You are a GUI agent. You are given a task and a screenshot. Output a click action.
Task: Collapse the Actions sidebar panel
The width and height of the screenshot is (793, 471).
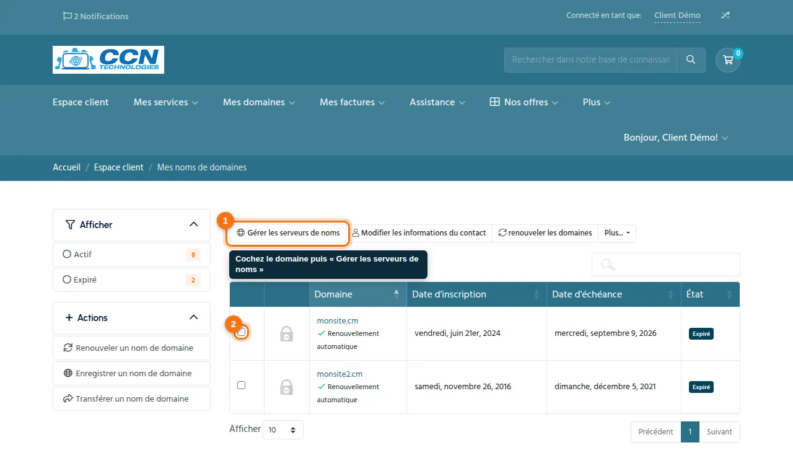(193, 317)
